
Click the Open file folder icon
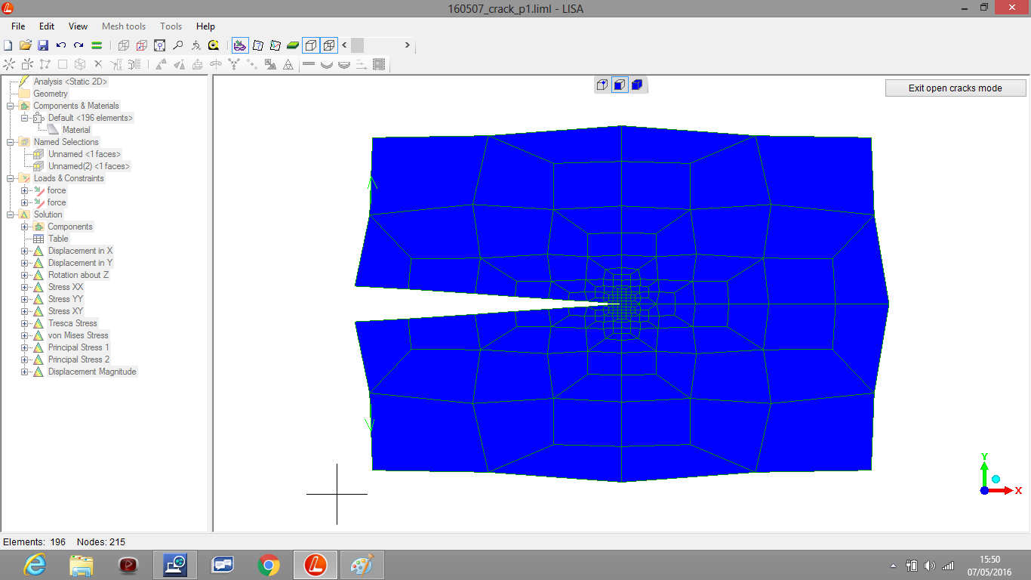tap(26, 45)
